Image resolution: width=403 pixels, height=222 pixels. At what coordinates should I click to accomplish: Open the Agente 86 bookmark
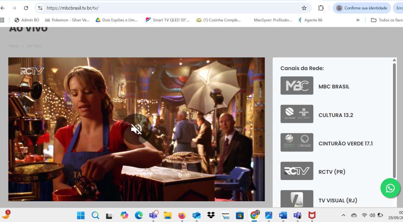[310, 20]
